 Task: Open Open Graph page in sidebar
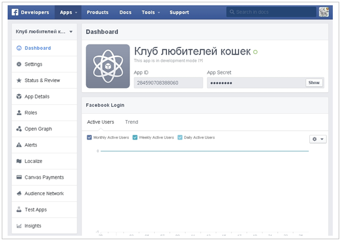(45, 128)
